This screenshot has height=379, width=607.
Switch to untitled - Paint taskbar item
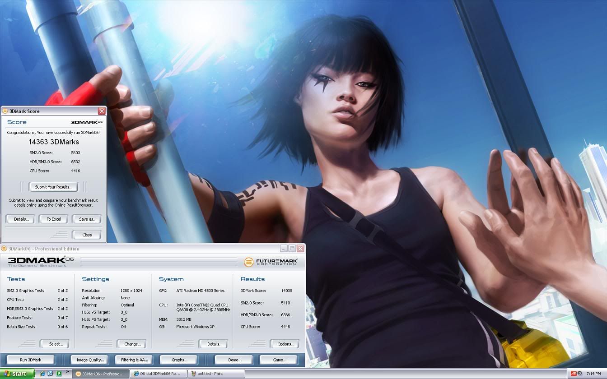216,374
